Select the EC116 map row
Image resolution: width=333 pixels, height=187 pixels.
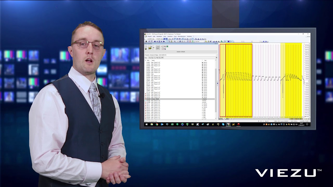click(x=180, y=82)
